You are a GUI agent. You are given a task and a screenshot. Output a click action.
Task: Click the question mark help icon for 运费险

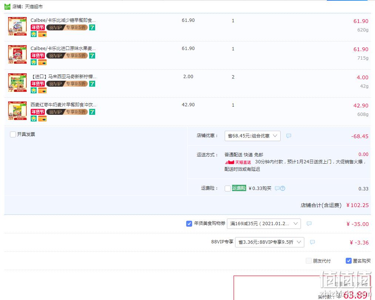tap(282, 188)
